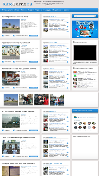Open the 'УКРАИНА' rubric heading link

(x=53, y=43)
